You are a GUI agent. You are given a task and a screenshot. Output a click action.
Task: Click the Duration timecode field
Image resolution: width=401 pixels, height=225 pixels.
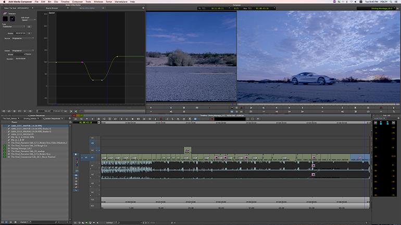pos(20,59)
